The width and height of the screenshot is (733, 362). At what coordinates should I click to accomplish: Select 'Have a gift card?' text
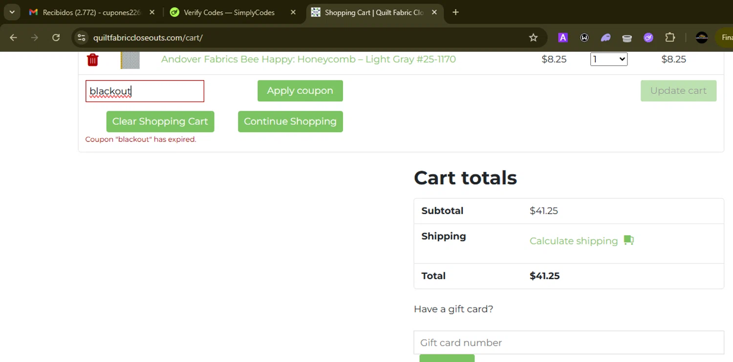[x=453, y=309]
